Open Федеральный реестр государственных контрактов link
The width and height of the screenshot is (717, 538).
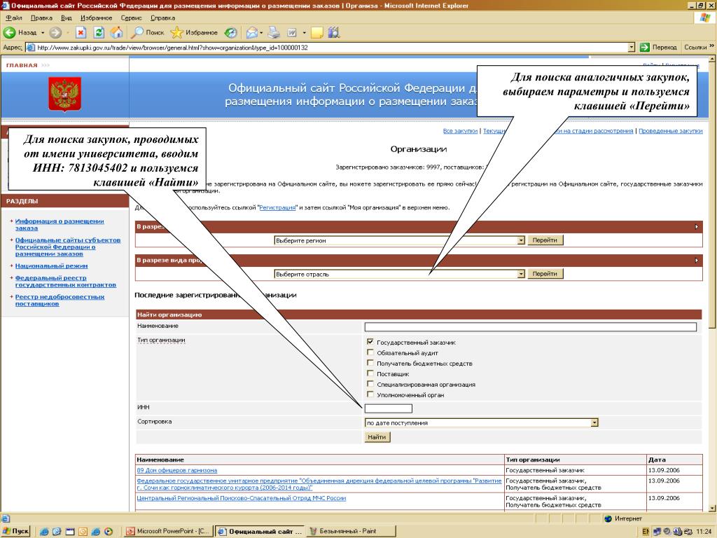65,282
